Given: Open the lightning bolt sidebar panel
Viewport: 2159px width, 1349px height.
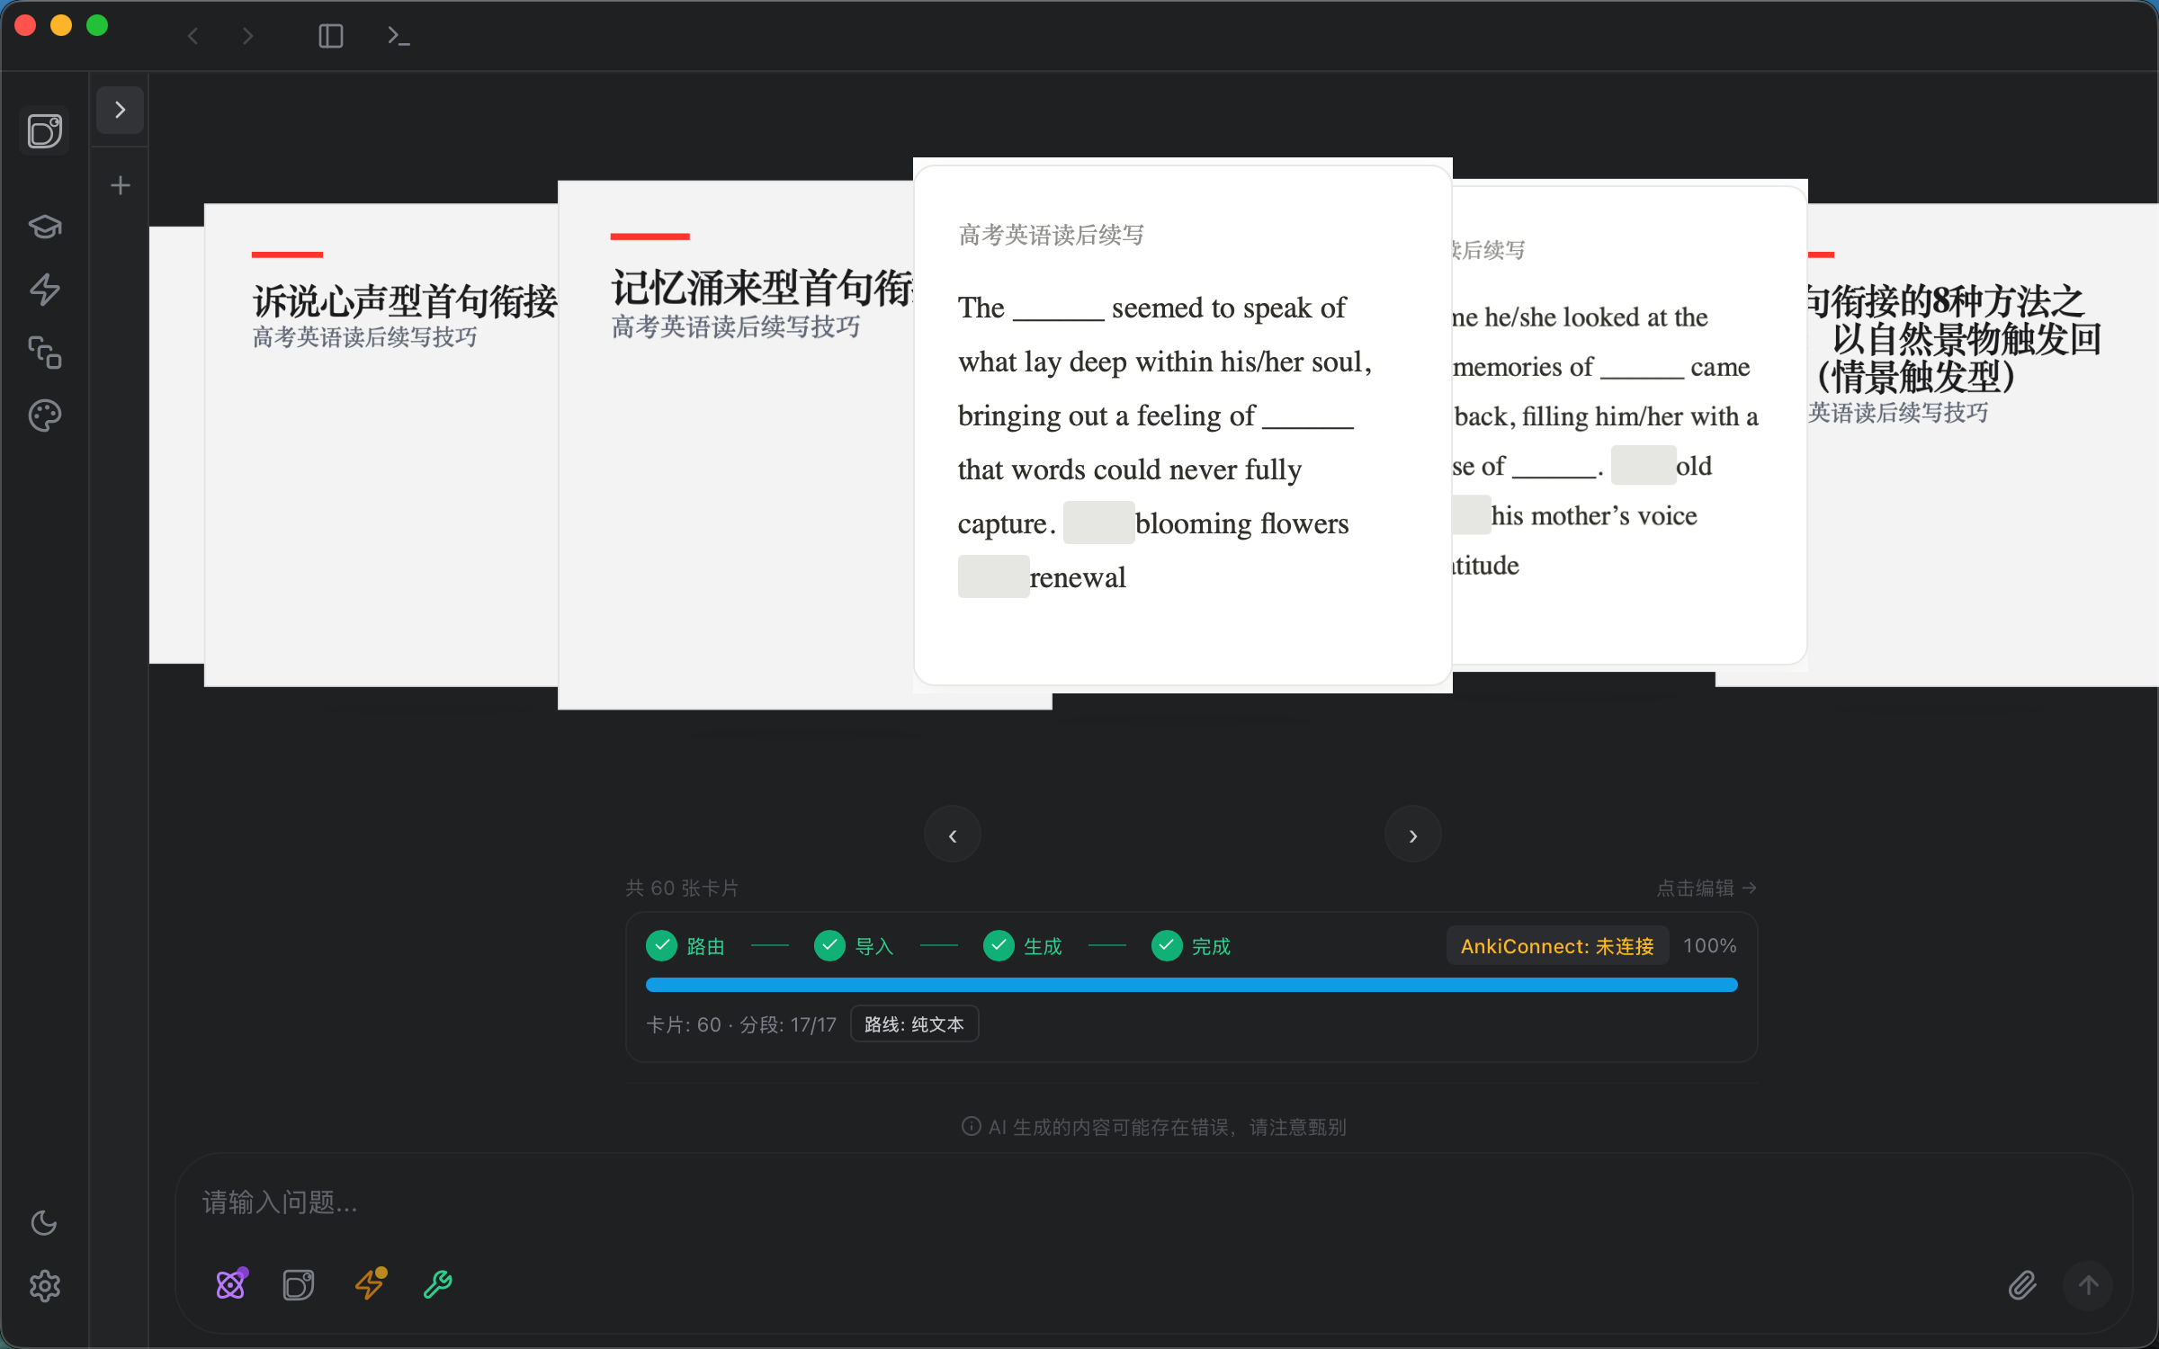Looking at the screenshot, I should click(x=45, y=290).
